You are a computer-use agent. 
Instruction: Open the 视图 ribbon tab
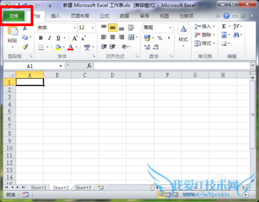164,16
